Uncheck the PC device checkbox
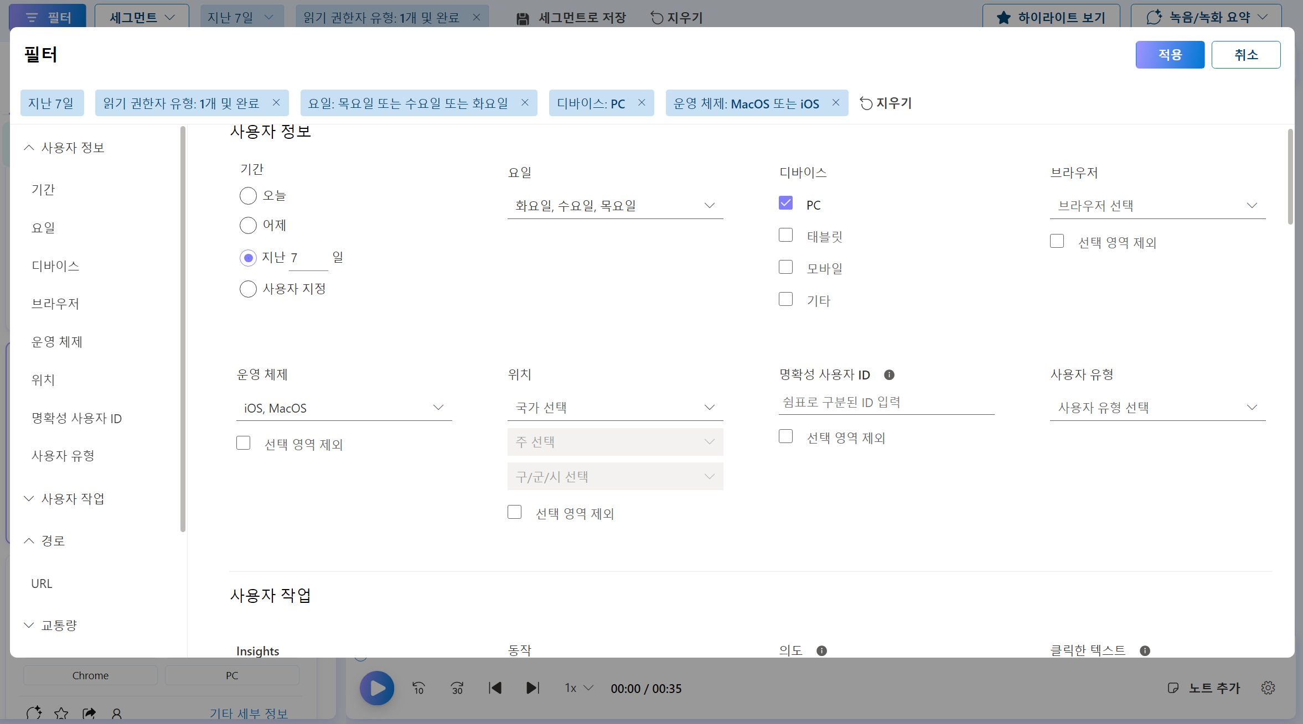This screenshot has height=724, width=1303. (x=785, y=204)
